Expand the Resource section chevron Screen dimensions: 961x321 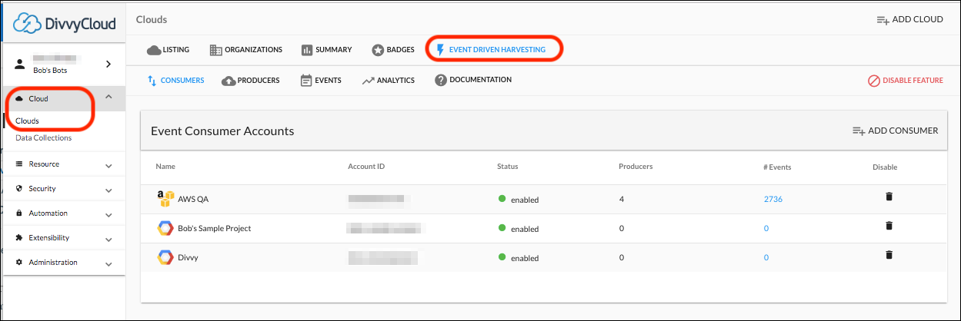click(x=108, y=165)
